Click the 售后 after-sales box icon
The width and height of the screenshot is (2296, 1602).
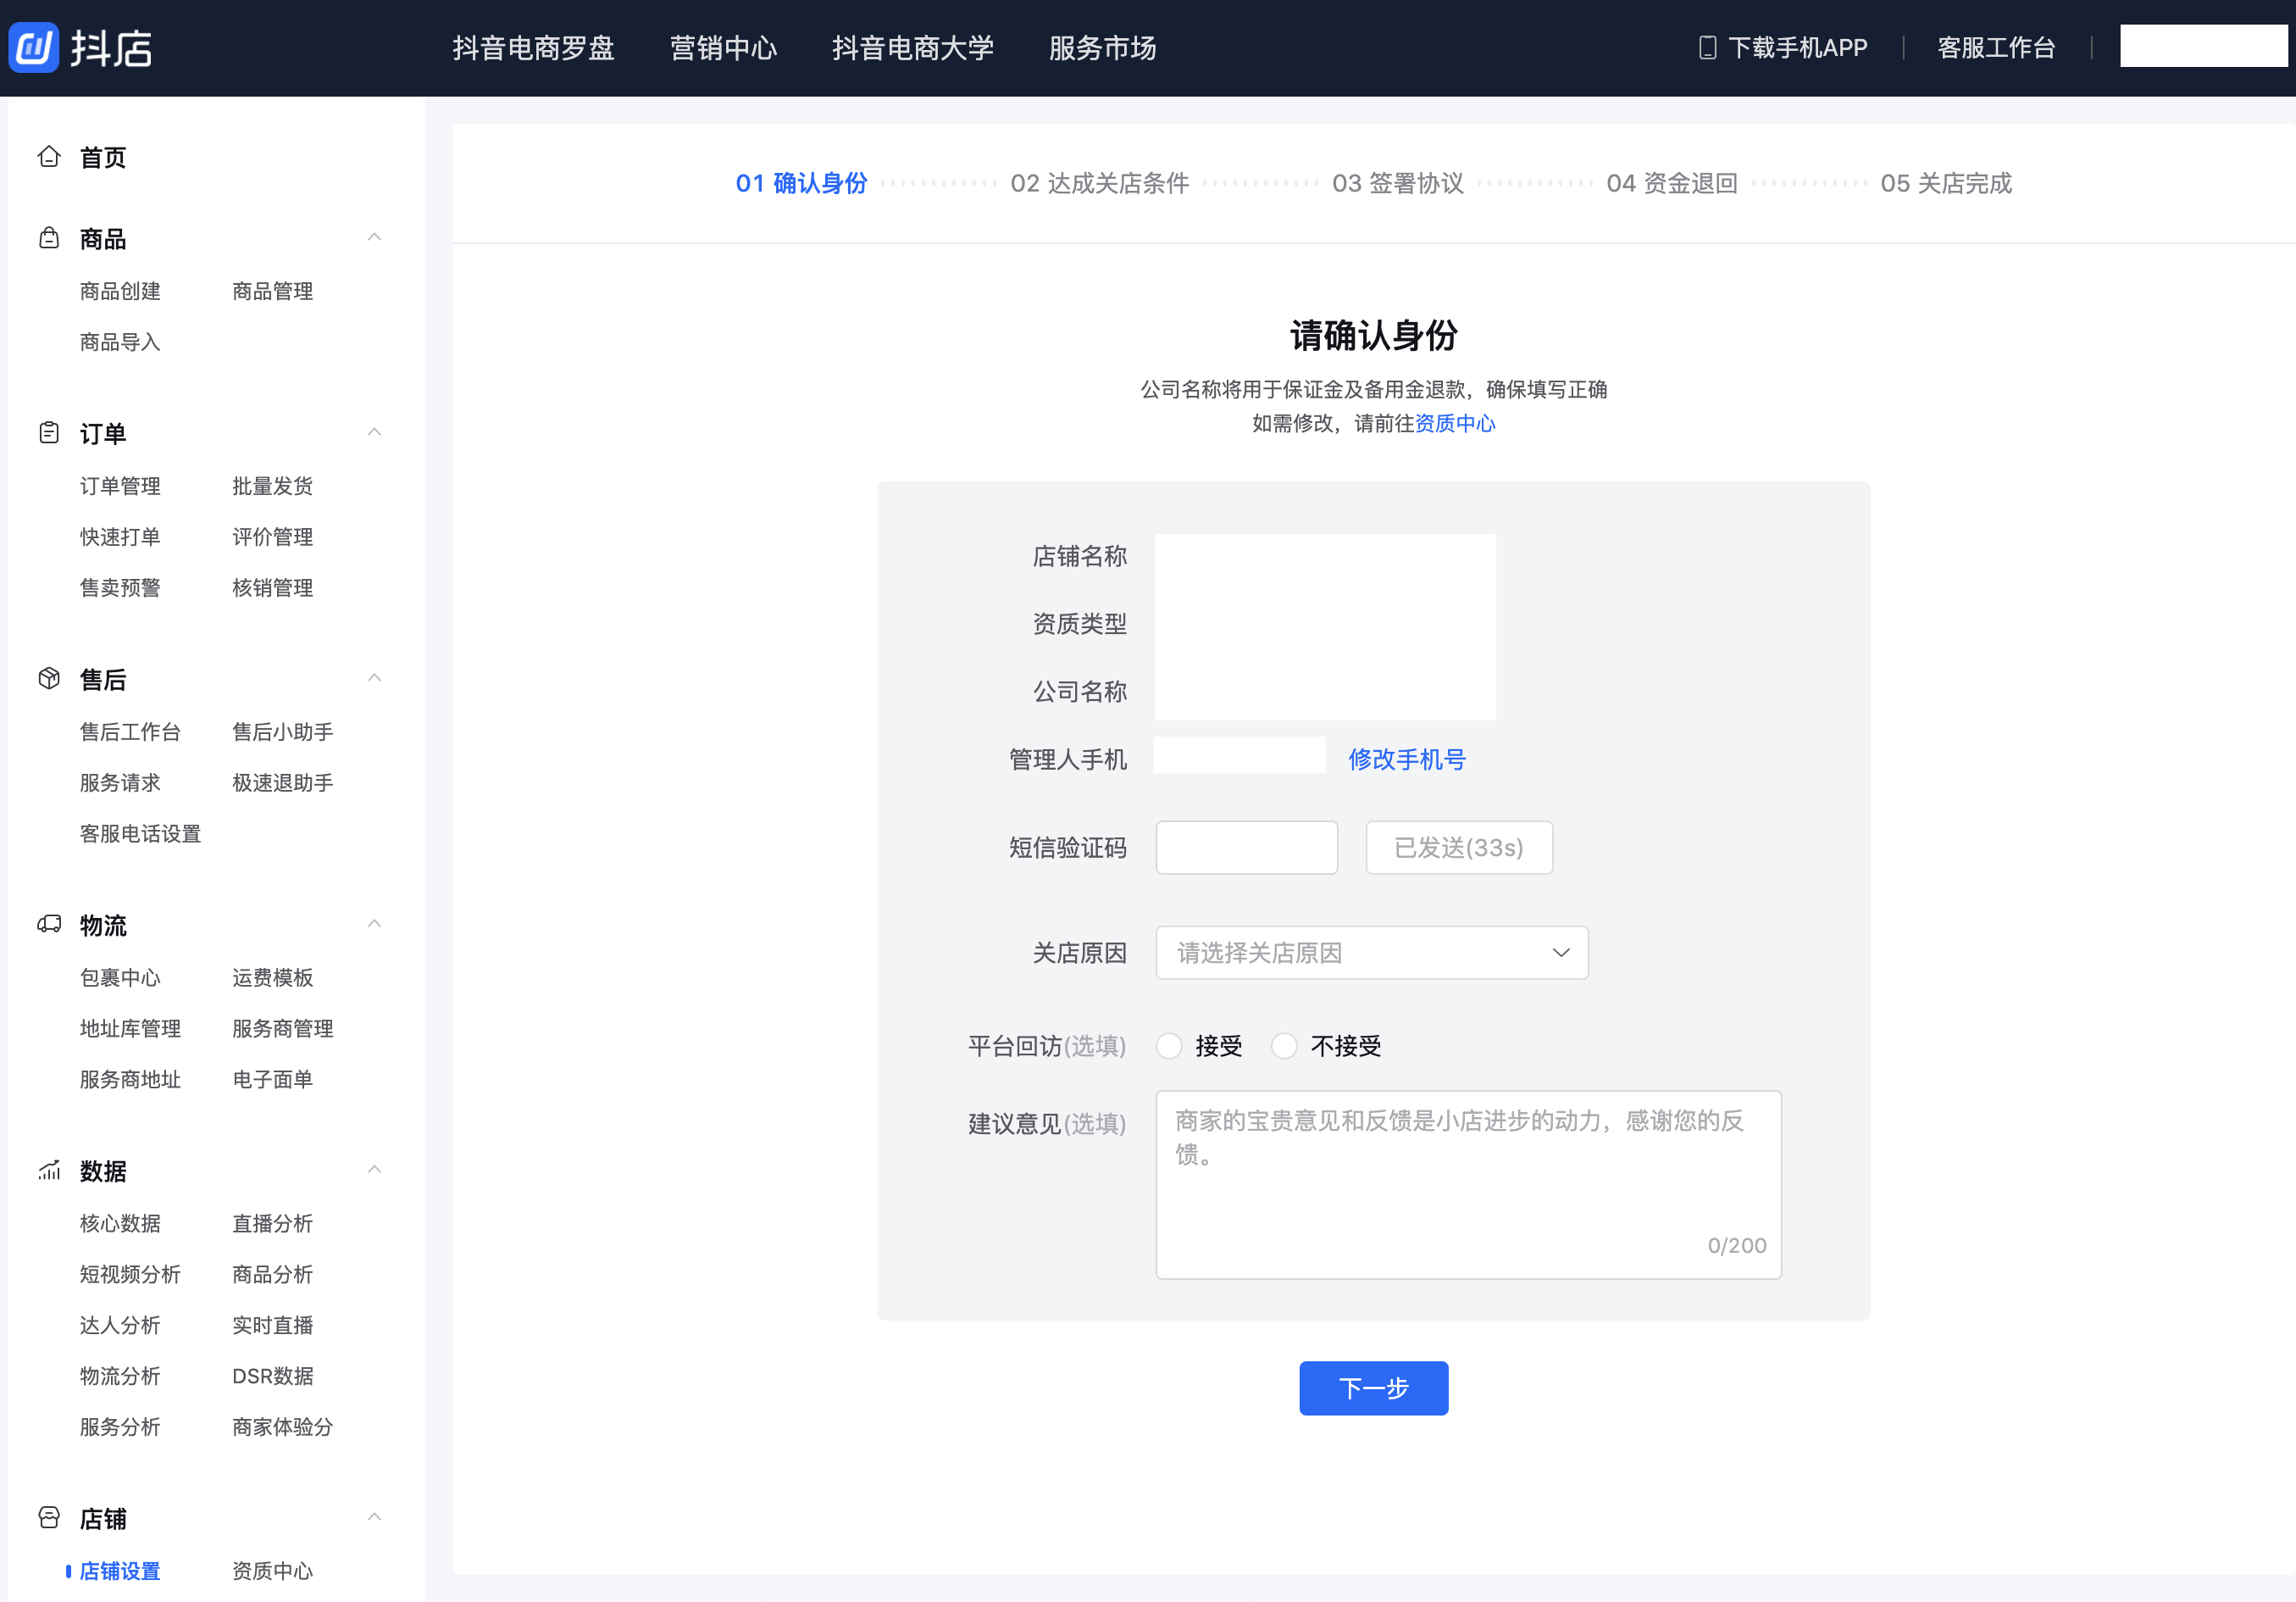(48, 678)
